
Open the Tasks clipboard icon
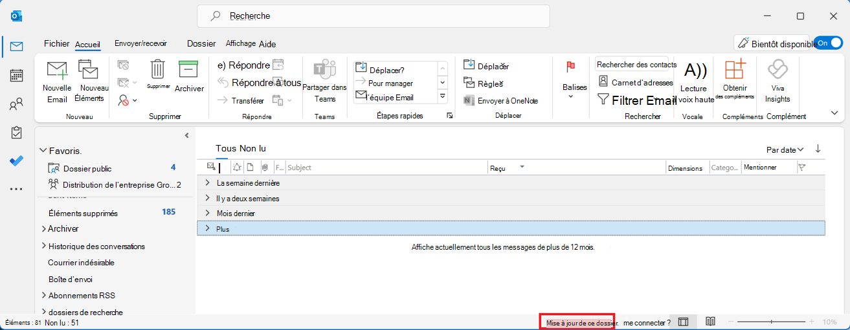click(x=17, y=133)
